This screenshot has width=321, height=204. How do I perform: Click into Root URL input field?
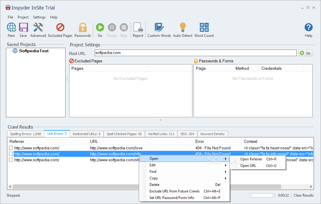click(196, 53)
